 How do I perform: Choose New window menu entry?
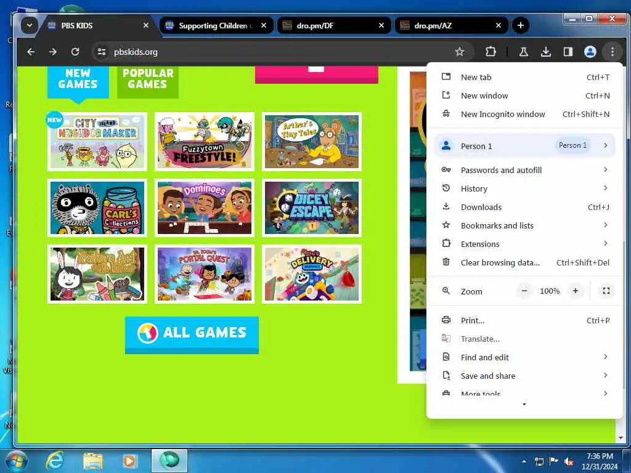tap(525, 95)
